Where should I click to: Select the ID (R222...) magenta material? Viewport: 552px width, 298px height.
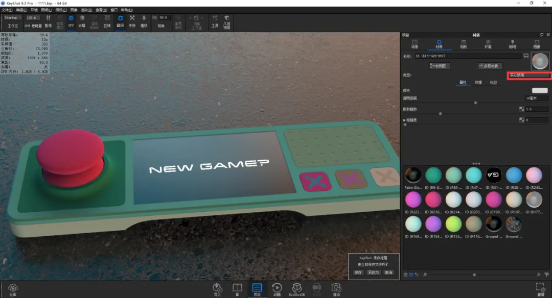413,200
